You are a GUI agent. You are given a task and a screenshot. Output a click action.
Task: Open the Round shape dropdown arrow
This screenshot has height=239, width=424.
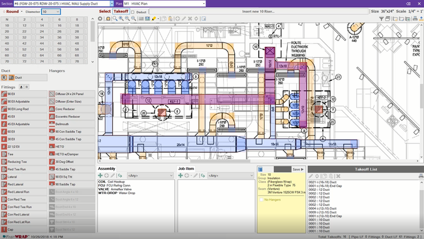22,12
